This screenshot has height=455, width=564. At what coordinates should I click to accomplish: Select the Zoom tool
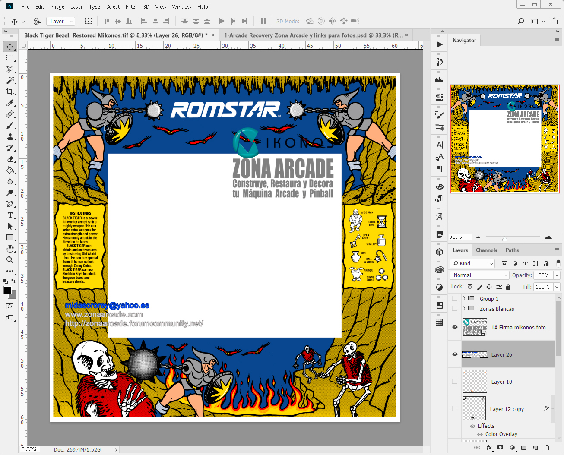pyautogui.click(x=10, y=260)
